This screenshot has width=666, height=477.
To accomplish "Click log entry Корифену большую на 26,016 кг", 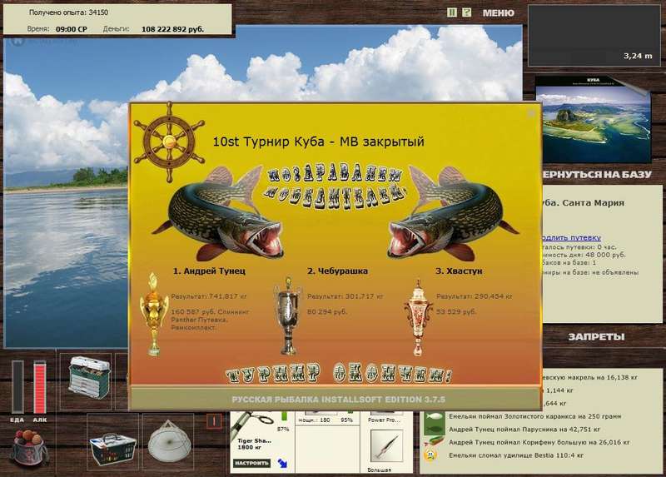I will click(x=539, y=443).
